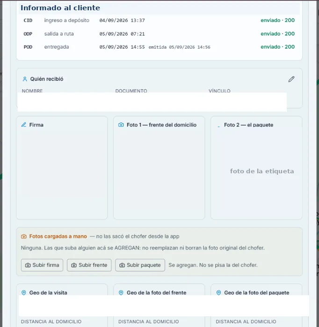
Task: Click the 'enviado · 200' status on CID row
Action: [277, 20]
